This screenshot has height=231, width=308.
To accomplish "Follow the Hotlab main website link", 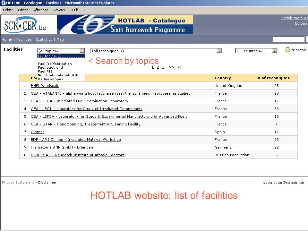I will click(x=294, y=18).
